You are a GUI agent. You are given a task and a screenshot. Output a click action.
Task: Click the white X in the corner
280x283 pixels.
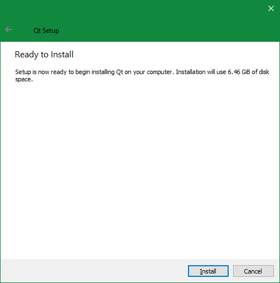[271, 8]
